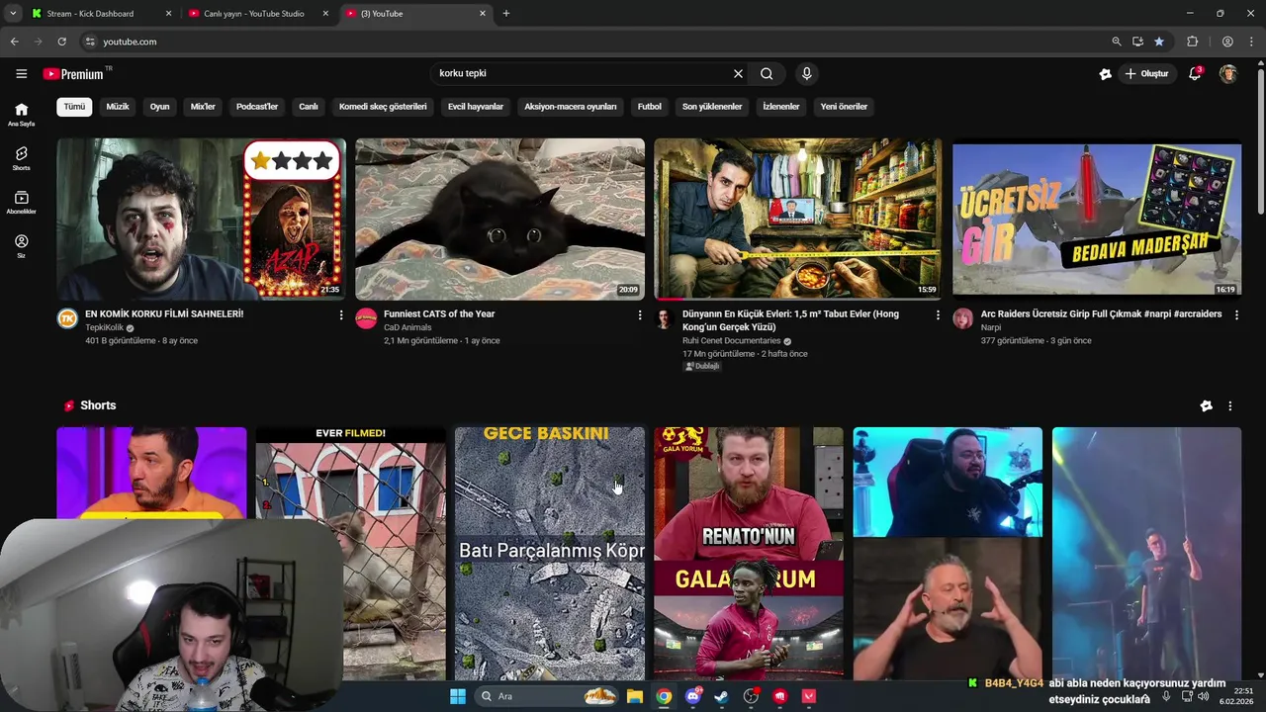The width and height of the screenshot is (1266, 712).
Task: Open the GECE BASKINI short
Action: click(x=549, y=554)
